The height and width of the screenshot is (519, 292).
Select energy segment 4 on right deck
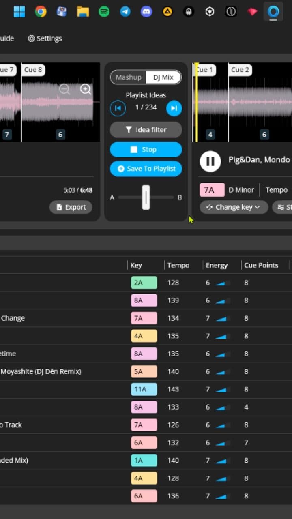(210, 135)
